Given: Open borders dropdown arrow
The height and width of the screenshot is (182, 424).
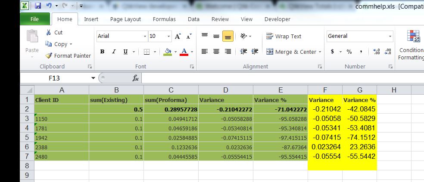Looking at the screenshot, I should [155, 52].
